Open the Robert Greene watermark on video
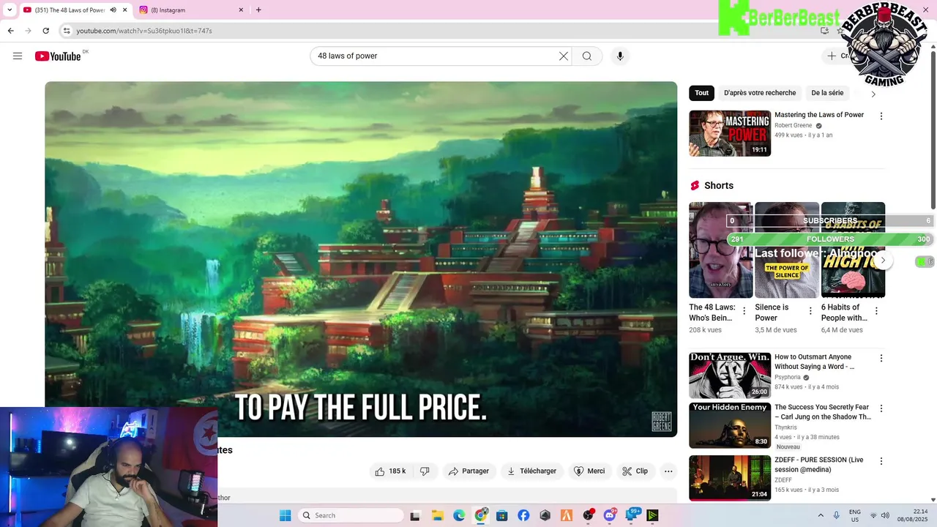Screen dimensions: 937x527 pos(661,422)
